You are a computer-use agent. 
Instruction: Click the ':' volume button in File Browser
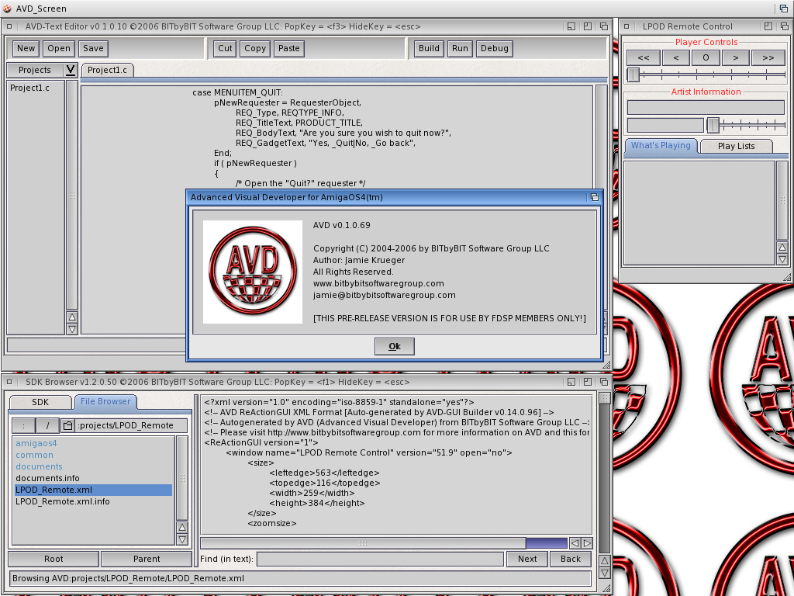pyautogui.click(x=23, y=425)
